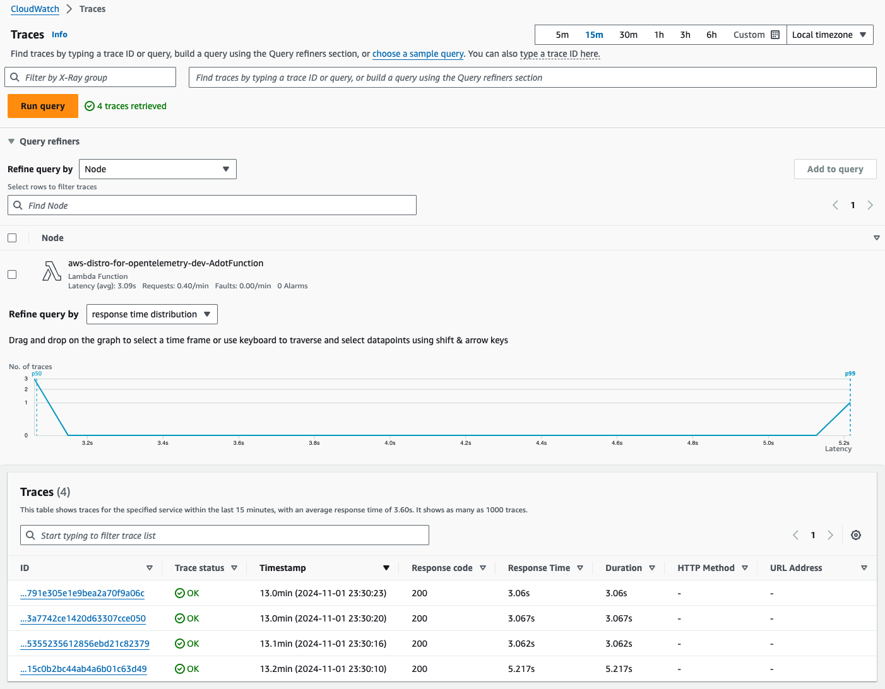Open the CloudWatch breadcrumb link
The width and height of the screenshot is (885, 689).
point(35,9)
